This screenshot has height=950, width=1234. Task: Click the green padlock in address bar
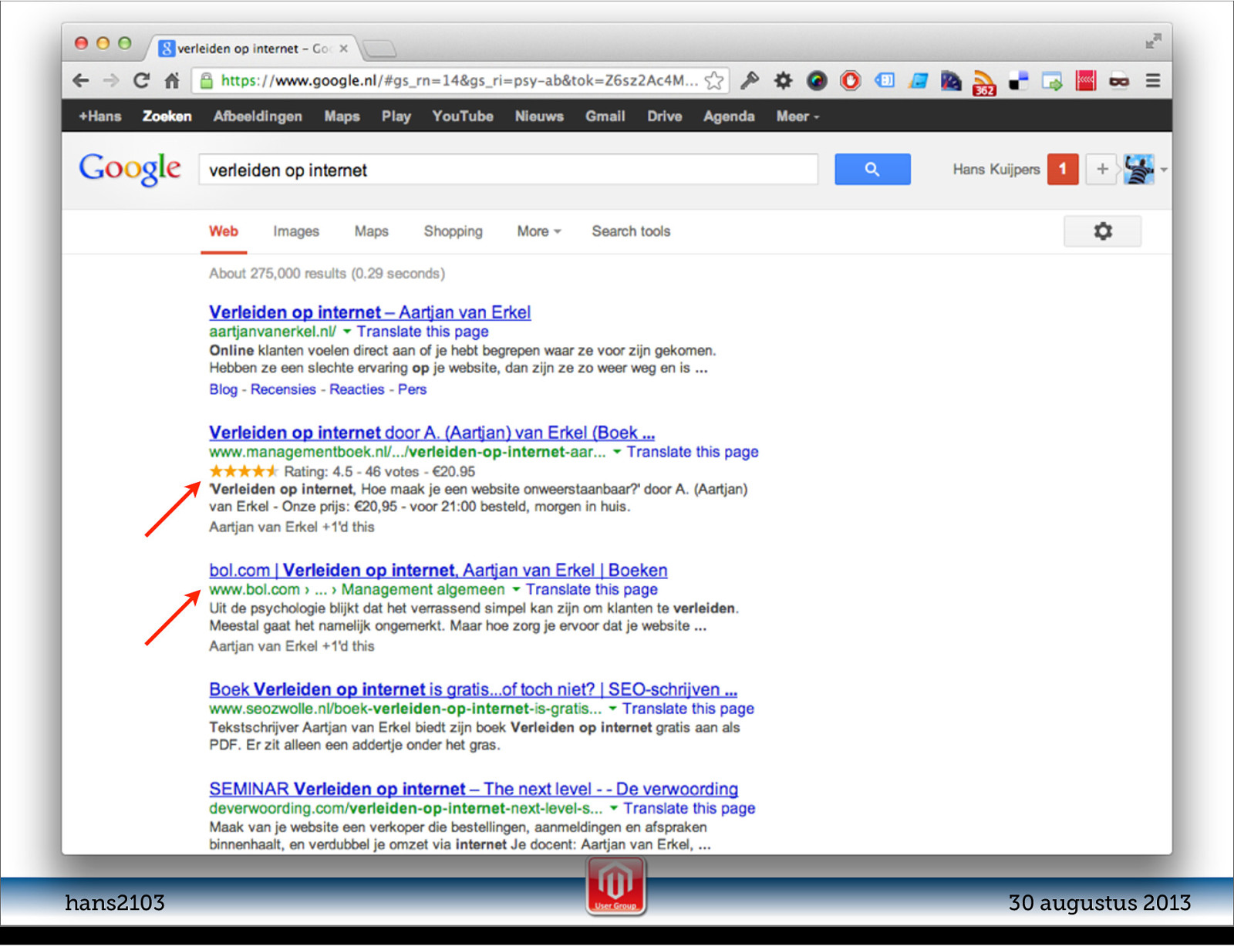[206, 80]
